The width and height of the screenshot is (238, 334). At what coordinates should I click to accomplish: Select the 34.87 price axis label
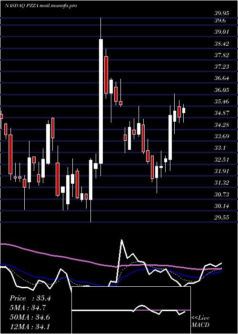pos(222,113)
